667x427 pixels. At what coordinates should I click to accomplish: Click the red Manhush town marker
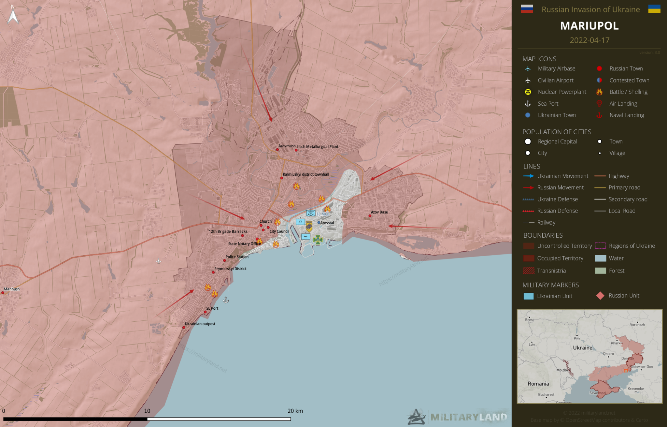click(x=3, y=293)
